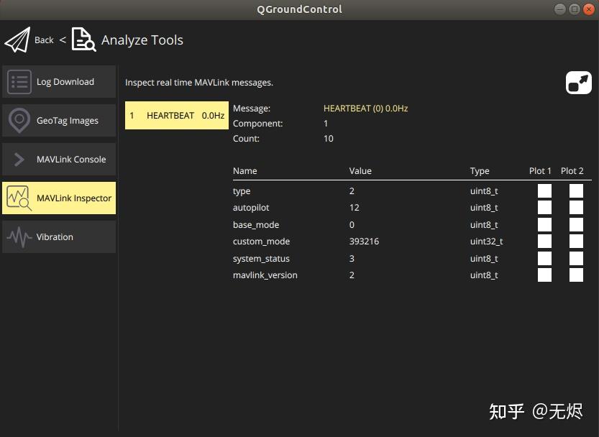Screen dimensions: 599x437
Task: Click the HEARTBEAT (0) 0.0Hz link
Action: coord(364,108)
